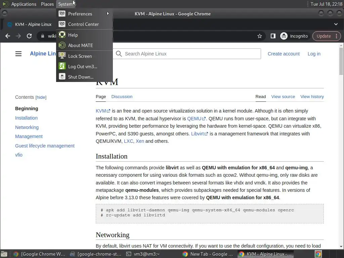Follow the KVM external link
The image size is (344, 258).
103,111
